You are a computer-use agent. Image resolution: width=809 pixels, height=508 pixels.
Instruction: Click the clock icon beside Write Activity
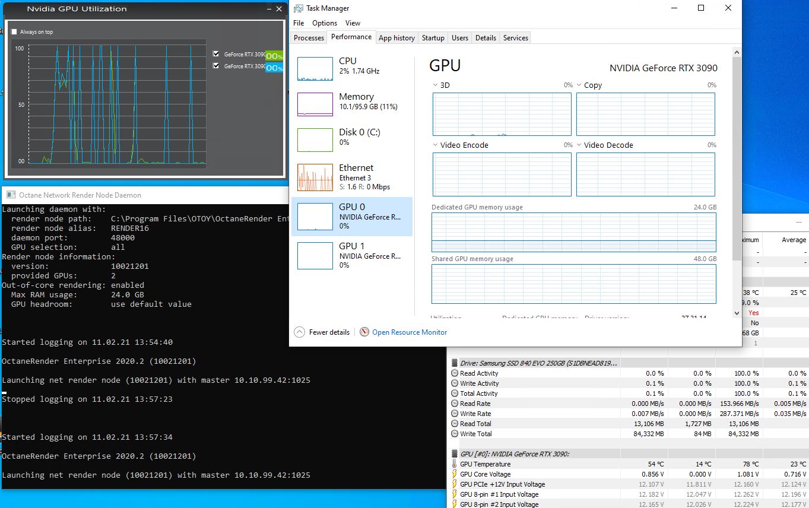pos(455,383)
